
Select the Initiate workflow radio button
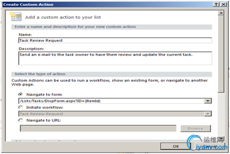21,107
